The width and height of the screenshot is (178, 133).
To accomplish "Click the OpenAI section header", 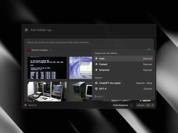I will coord(98,78).
